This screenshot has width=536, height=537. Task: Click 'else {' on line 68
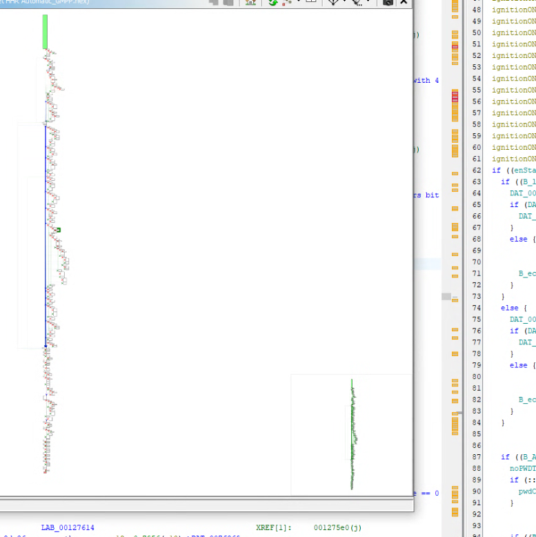[x=523, y=239]
